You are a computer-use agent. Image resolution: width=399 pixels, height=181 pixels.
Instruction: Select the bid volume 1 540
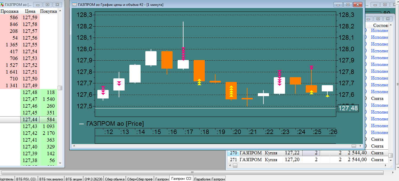(x=49, y=99)
